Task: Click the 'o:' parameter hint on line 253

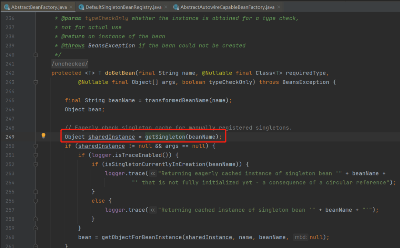Action: tap(153, 173)
